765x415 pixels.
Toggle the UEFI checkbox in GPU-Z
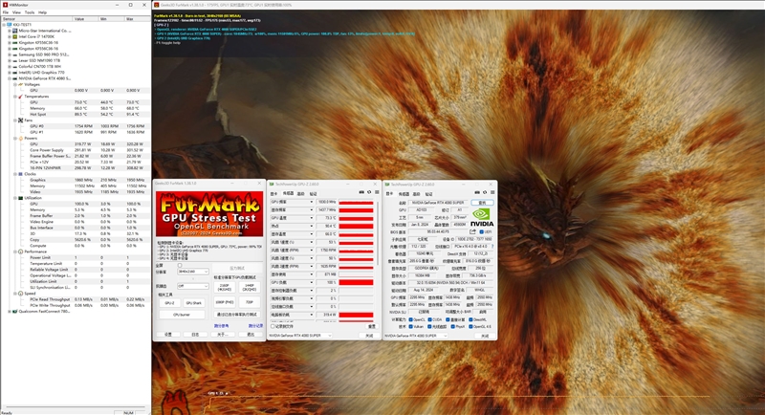482,232
